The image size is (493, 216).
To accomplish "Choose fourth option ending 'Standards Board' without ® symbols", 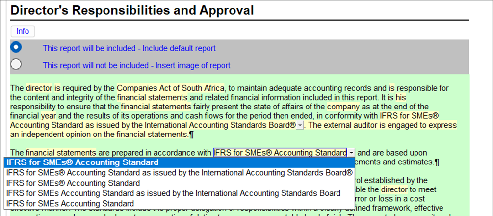I will pyautogui.click(x=173, y=193).
